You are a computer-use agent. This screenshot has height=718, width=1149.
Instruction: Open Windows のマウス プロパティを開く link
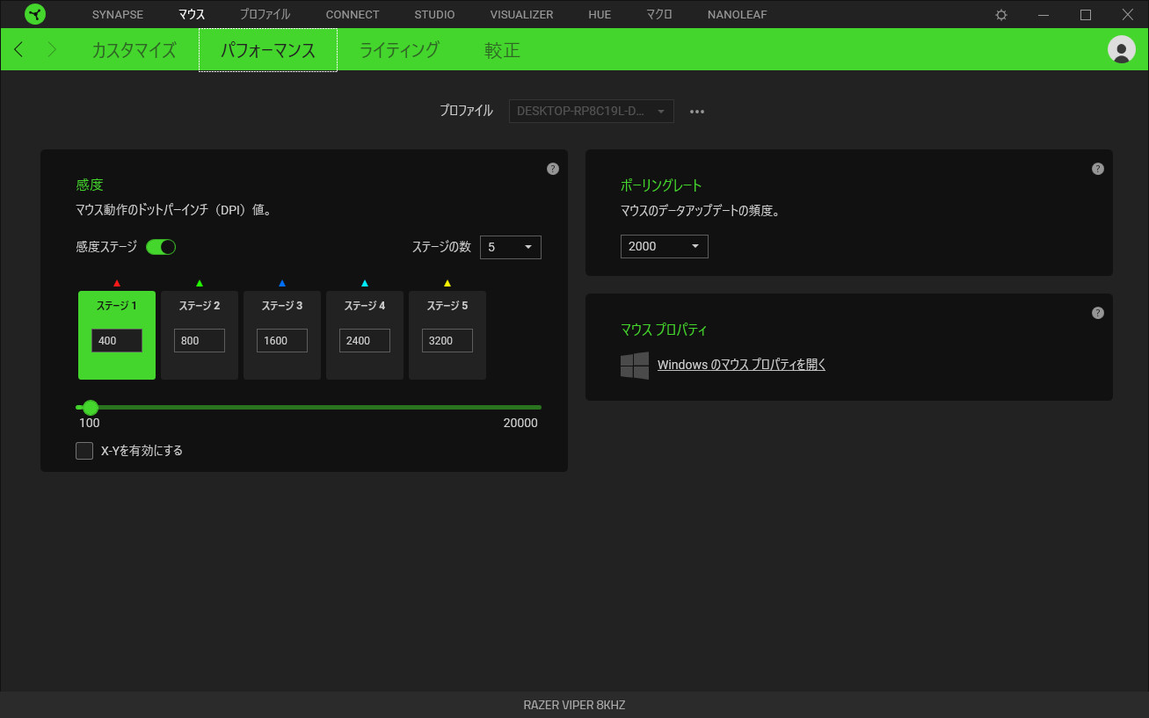point(742,365)
